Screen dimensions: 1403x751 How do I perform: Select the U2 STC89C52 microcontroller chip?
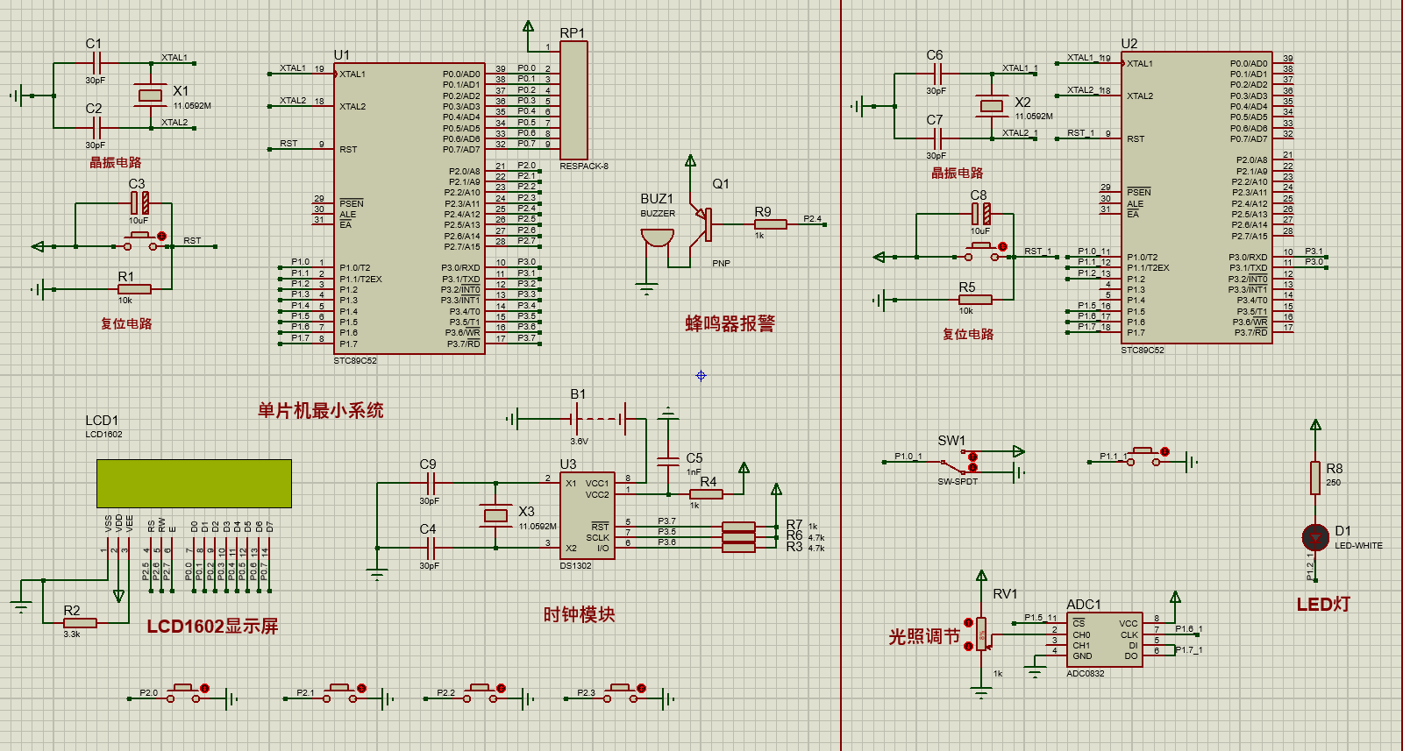pyautogui.click(x=1197, y=197)
